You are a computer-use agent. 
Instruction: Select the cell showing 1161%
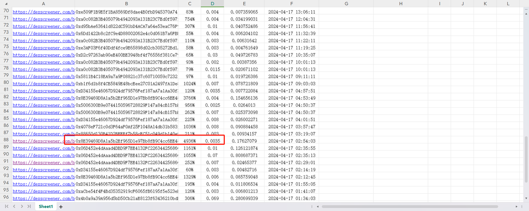point(190,148)
